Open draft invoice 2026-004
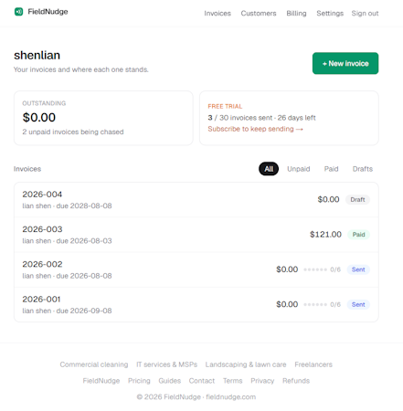This screenshot has width=403, height=411. 196,200
